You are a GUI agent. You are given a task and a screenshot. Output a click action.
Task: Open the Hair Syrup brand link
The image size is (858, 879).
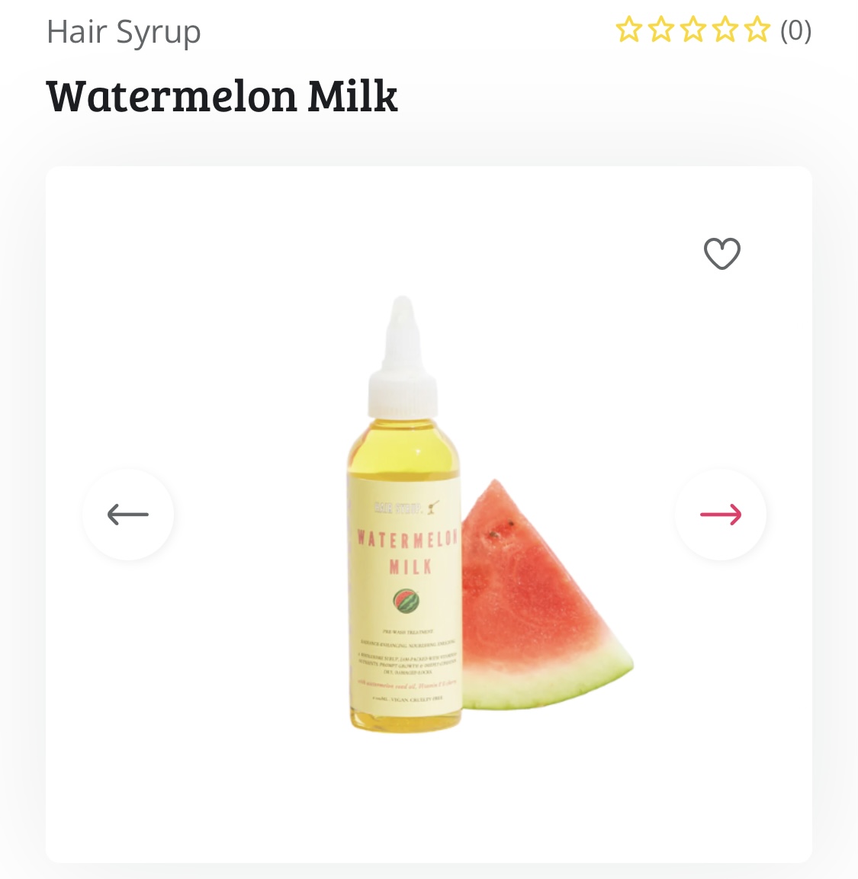[124, 33]
